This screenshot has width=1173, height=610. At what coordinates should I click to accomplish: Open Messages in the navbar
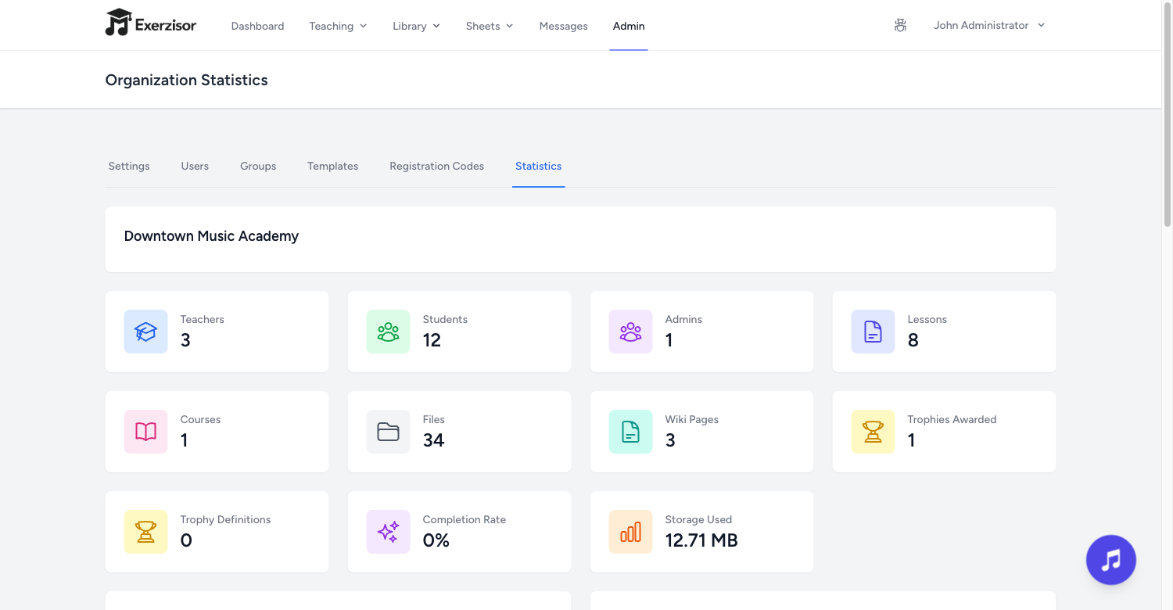click(563, 26)
